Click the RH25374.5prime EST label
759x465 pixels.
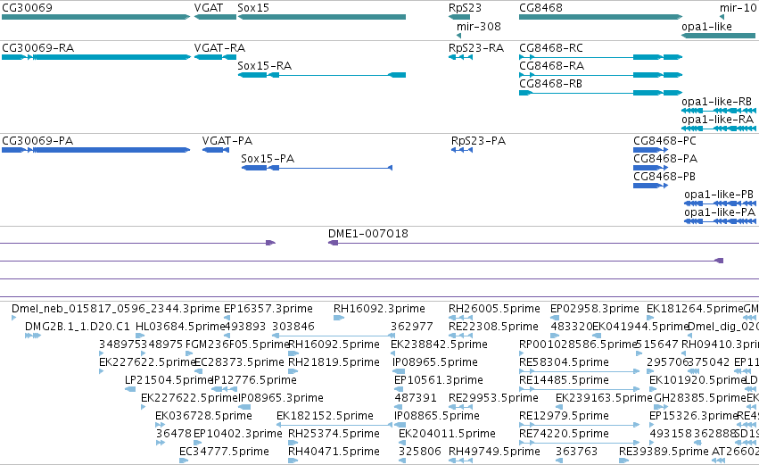pos(334,434)
